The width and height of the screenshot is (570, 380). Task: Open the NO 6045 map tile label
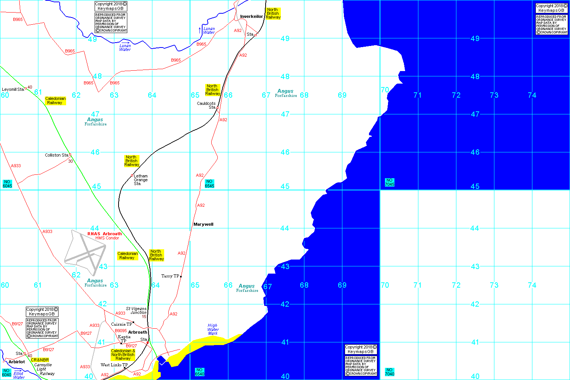coord(7,184)
